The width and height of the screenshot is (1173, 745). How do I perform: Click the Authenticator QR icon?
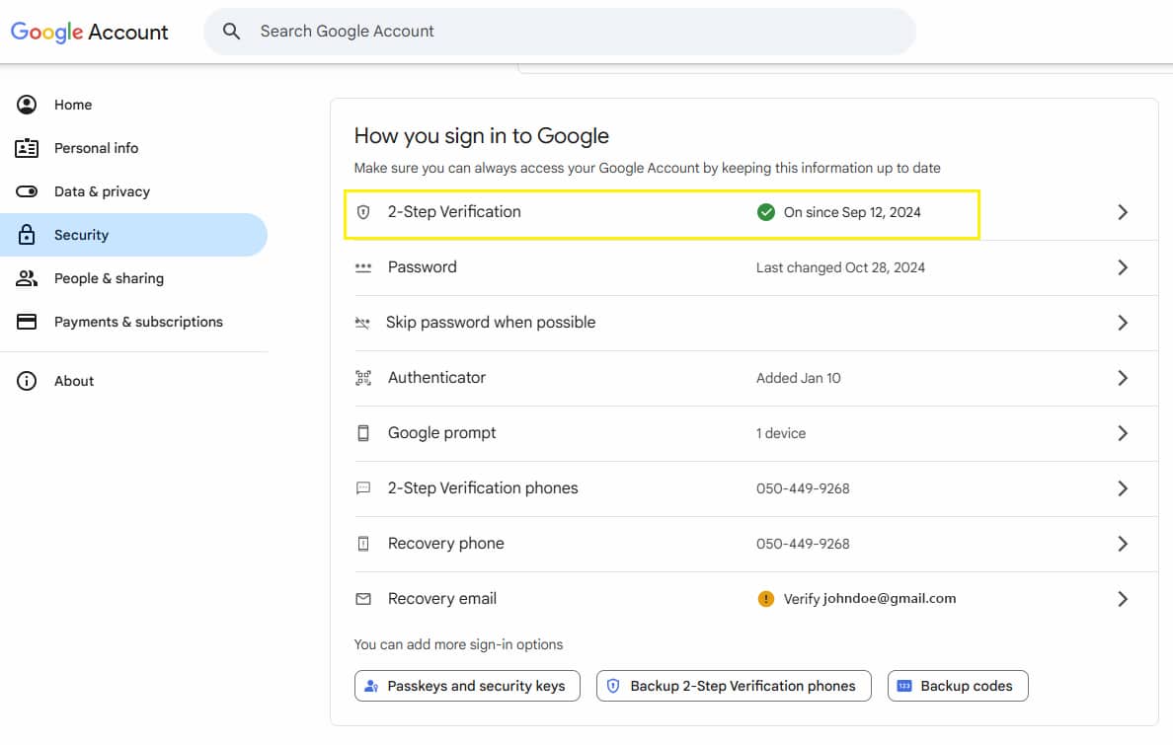pos(362,378)
